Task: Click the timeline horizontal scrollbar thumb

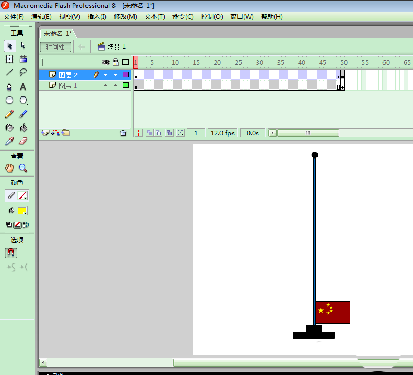Action: pos(308,133)
